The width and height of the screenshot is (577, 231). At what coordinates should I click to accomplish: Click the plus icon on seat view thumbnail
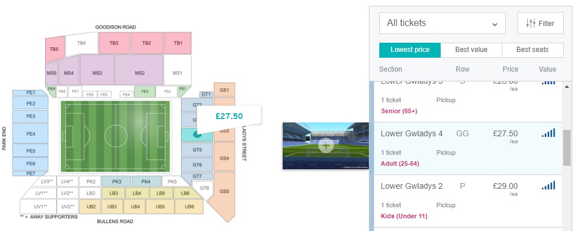tap(326, 146)
